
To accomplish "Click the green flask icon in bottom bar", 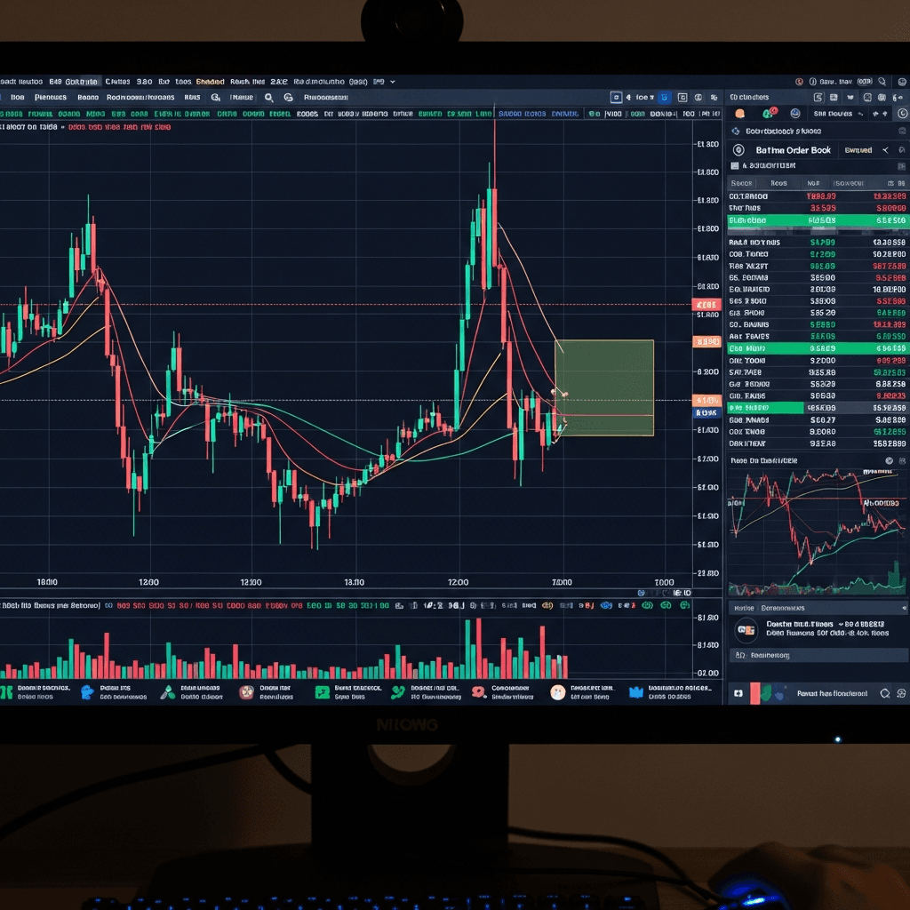I will pos(168,692).
